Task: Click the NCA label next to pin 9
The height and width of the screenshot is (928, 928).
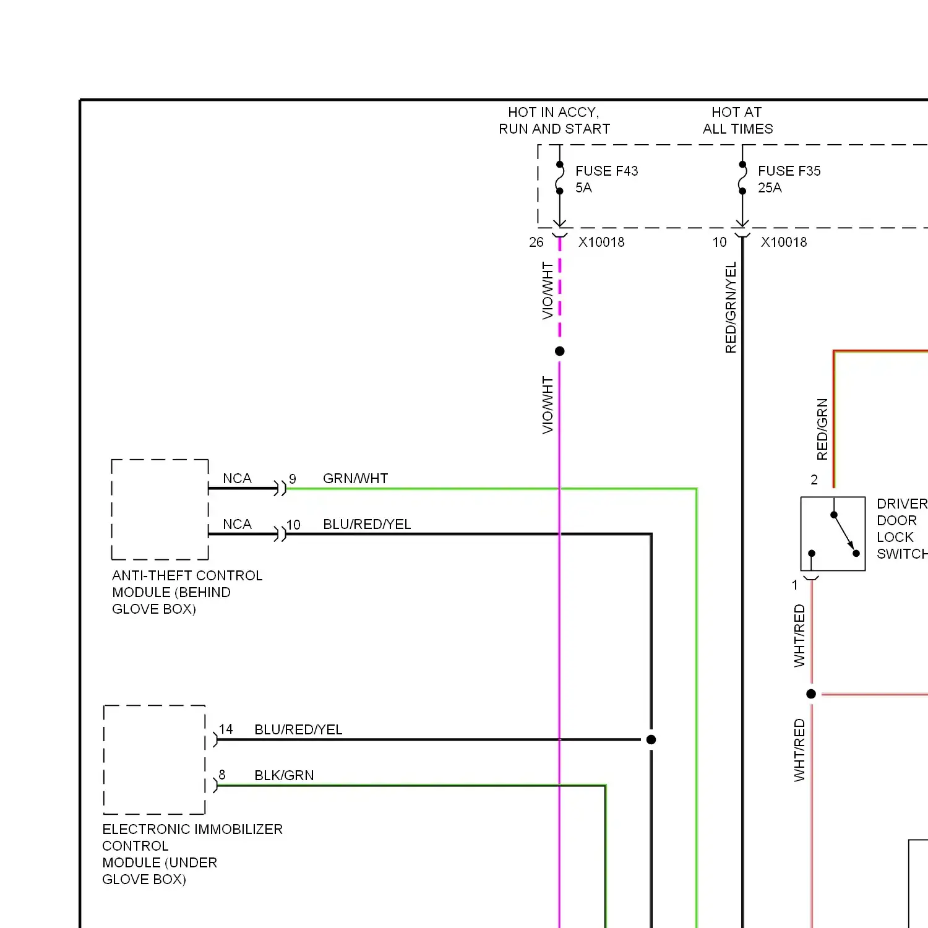Action: pyautogui.click(x=237, y=479)
